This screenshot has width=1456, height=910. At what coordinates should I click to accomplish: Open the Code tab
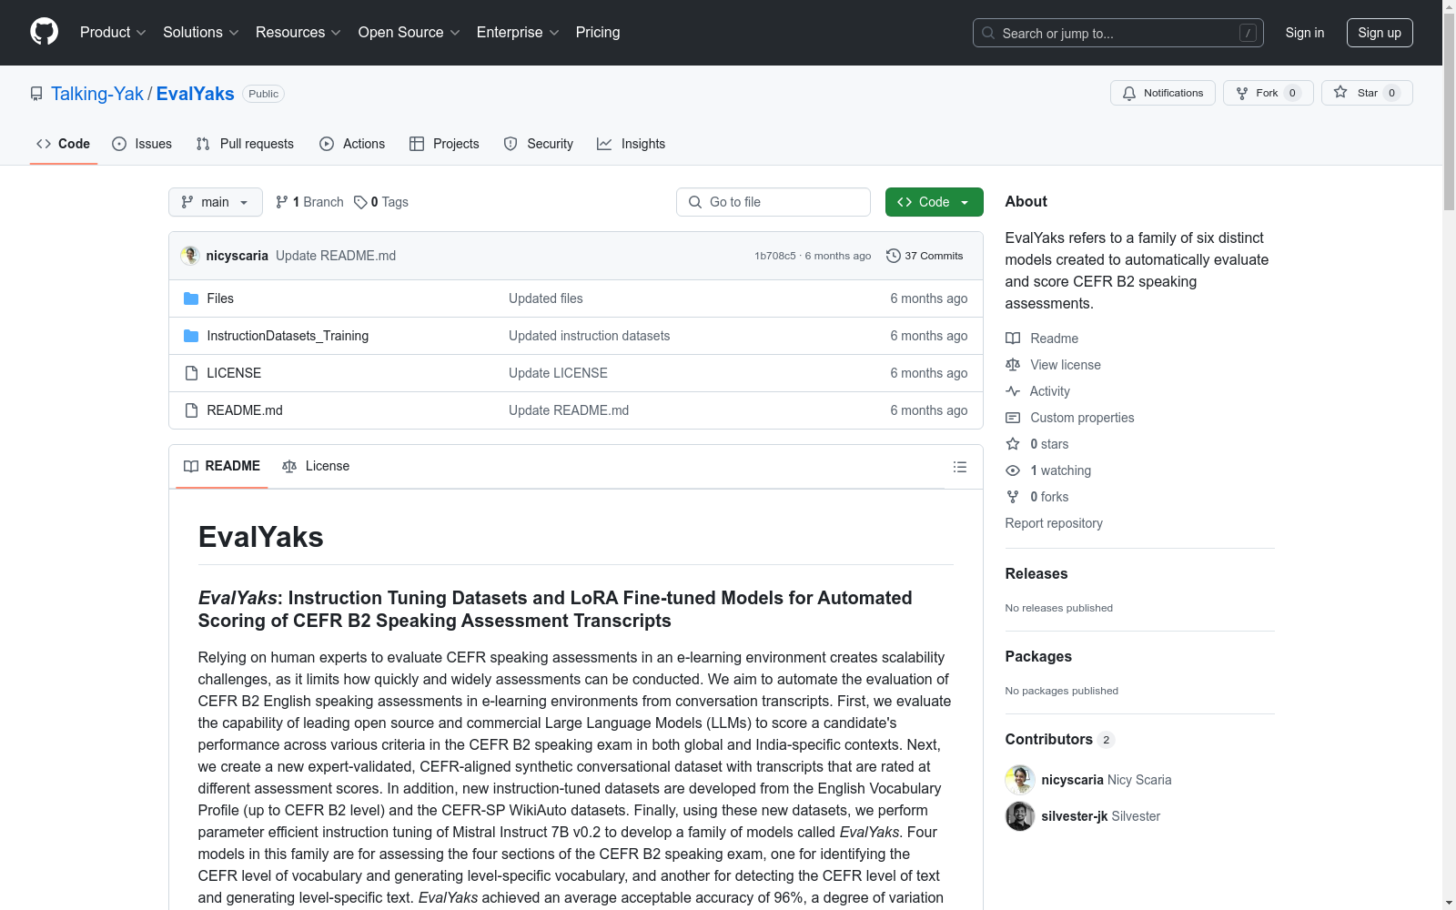coord(64,144)
